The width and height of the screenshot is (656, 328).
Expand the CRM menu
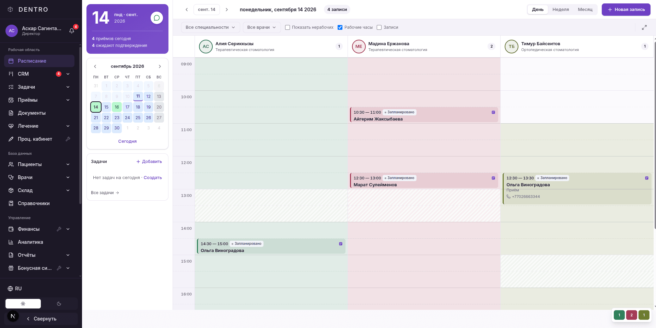coord(68,74)
